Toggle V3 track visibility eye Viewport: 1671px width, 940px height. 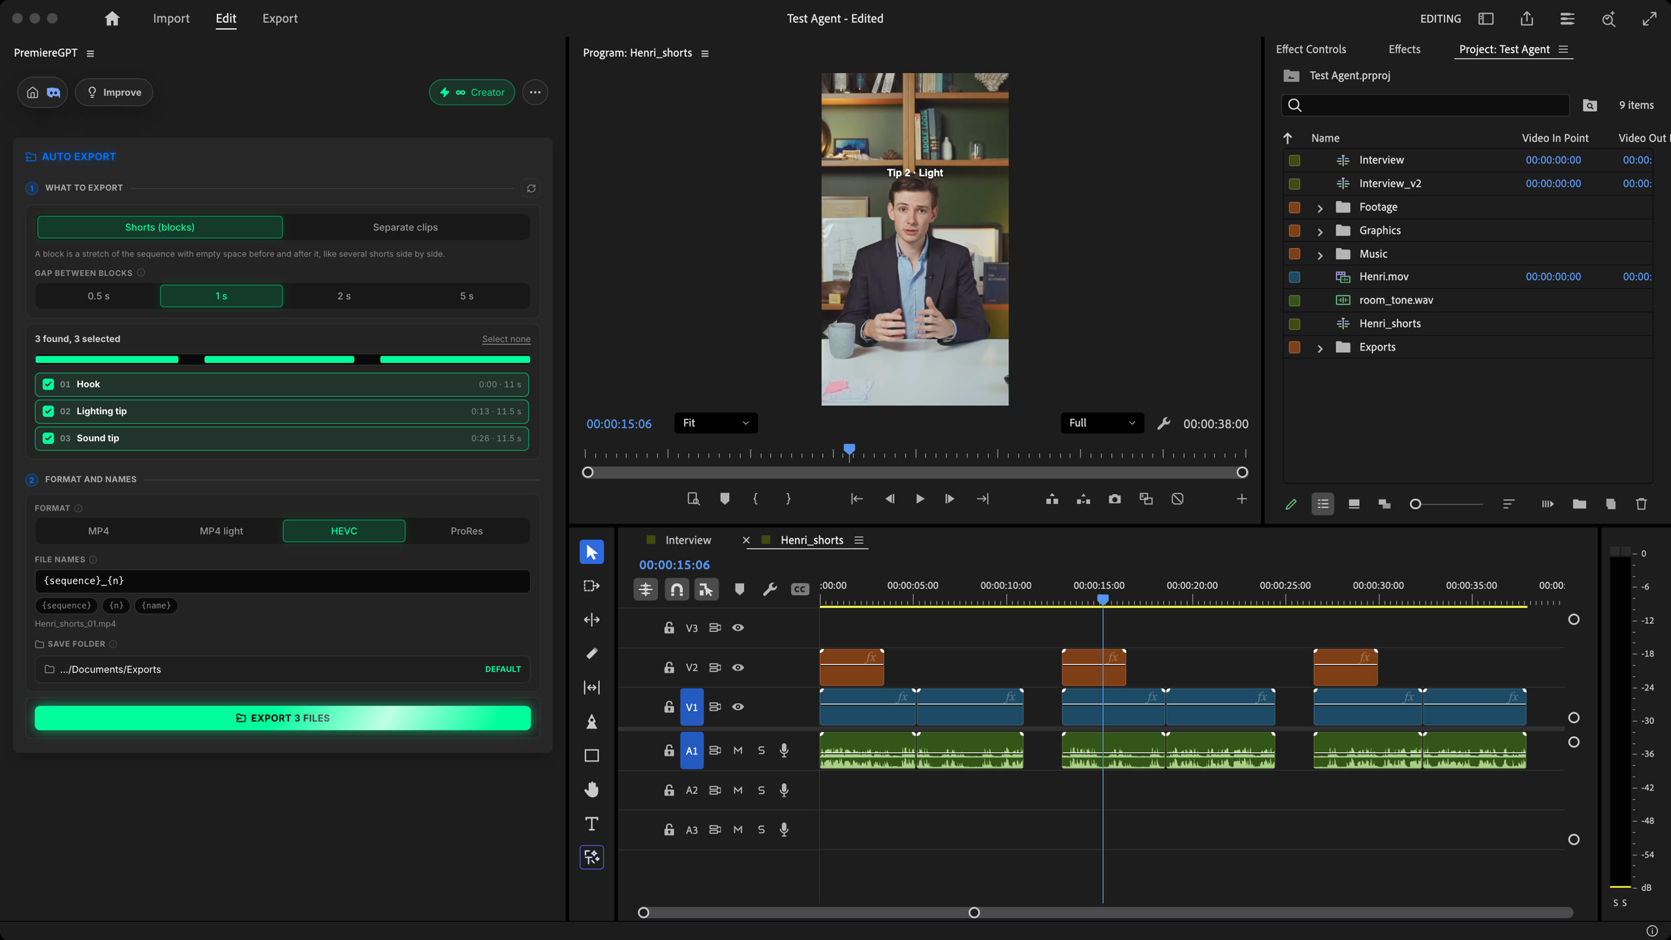(x=738, y=628)
